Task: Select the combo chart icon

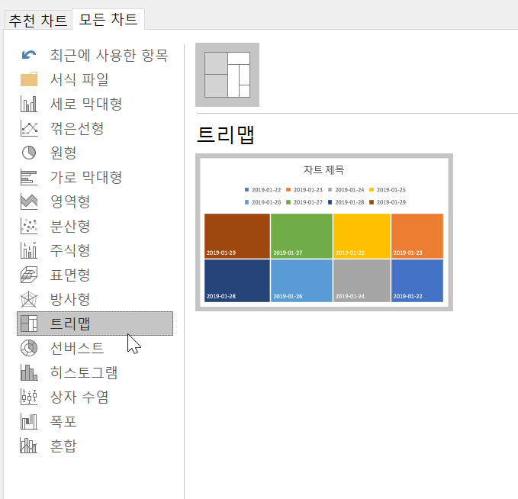Action: tap(29, 446)
